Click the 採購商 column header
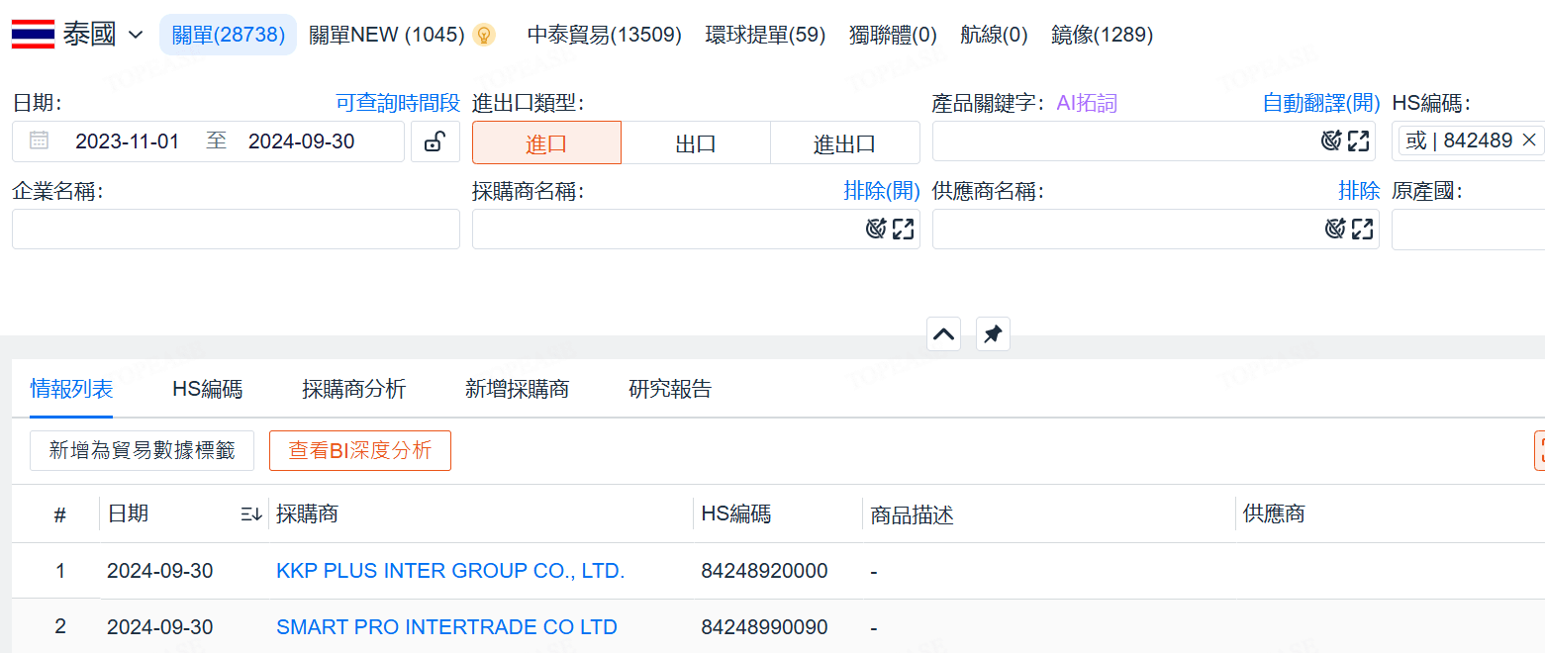1545x653 pixels. tap(308, 513)
